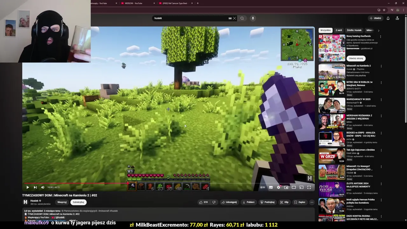Switch to miniplayer mode
This screenshot has height=229, width=407.
click(286, 187)
